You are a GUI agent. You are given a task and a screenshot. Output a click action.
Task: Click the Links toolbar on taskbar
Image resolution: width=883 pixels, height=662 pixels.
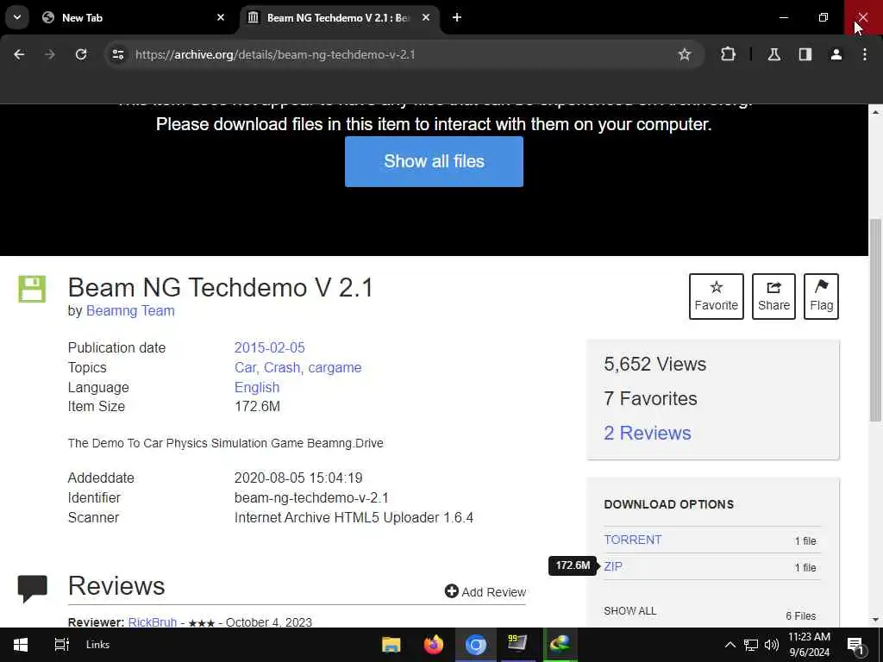coord(98,645)
